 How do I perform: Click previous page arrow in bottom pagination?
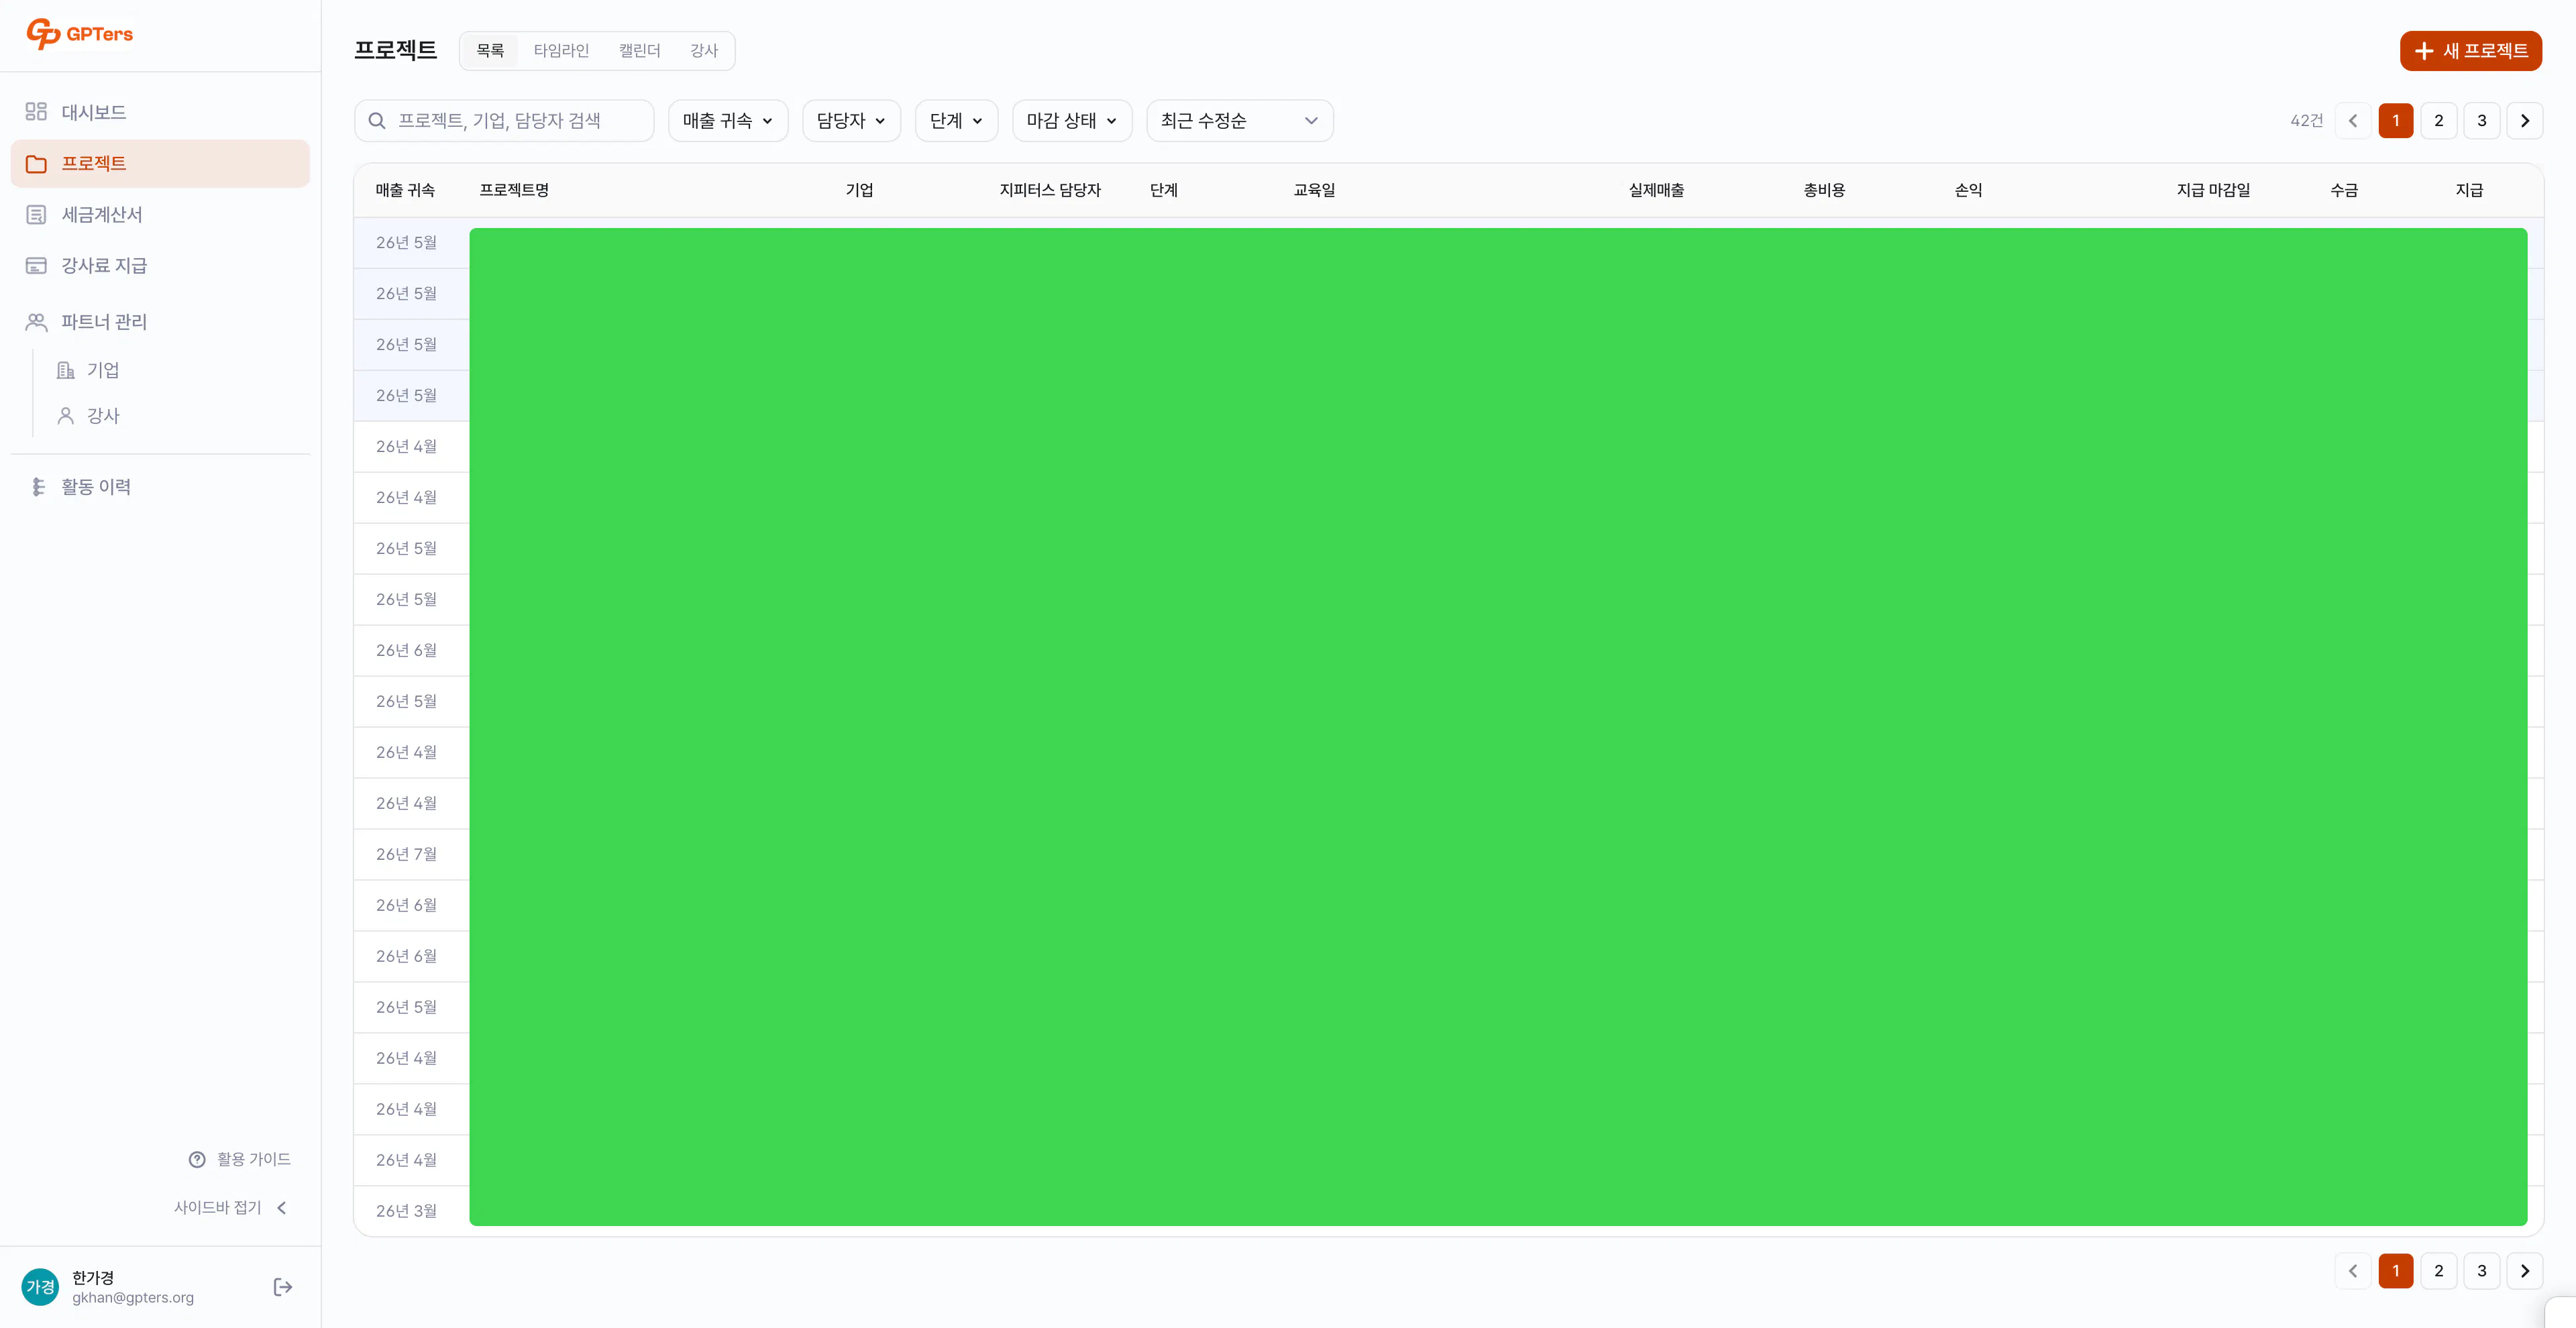[2353, 1271]
